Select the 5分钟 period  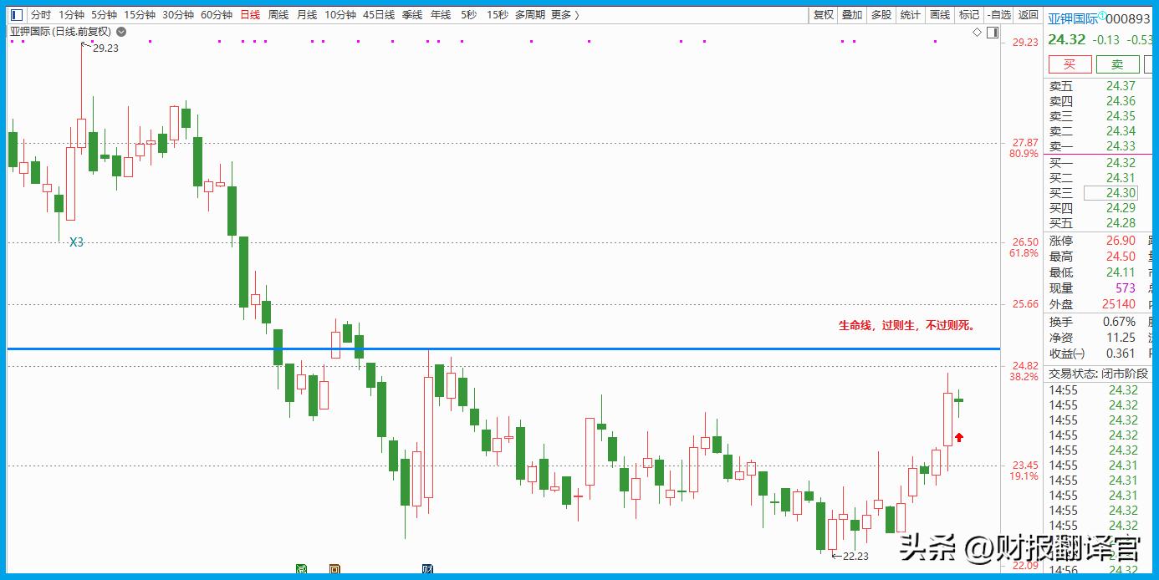pos(105,15)
